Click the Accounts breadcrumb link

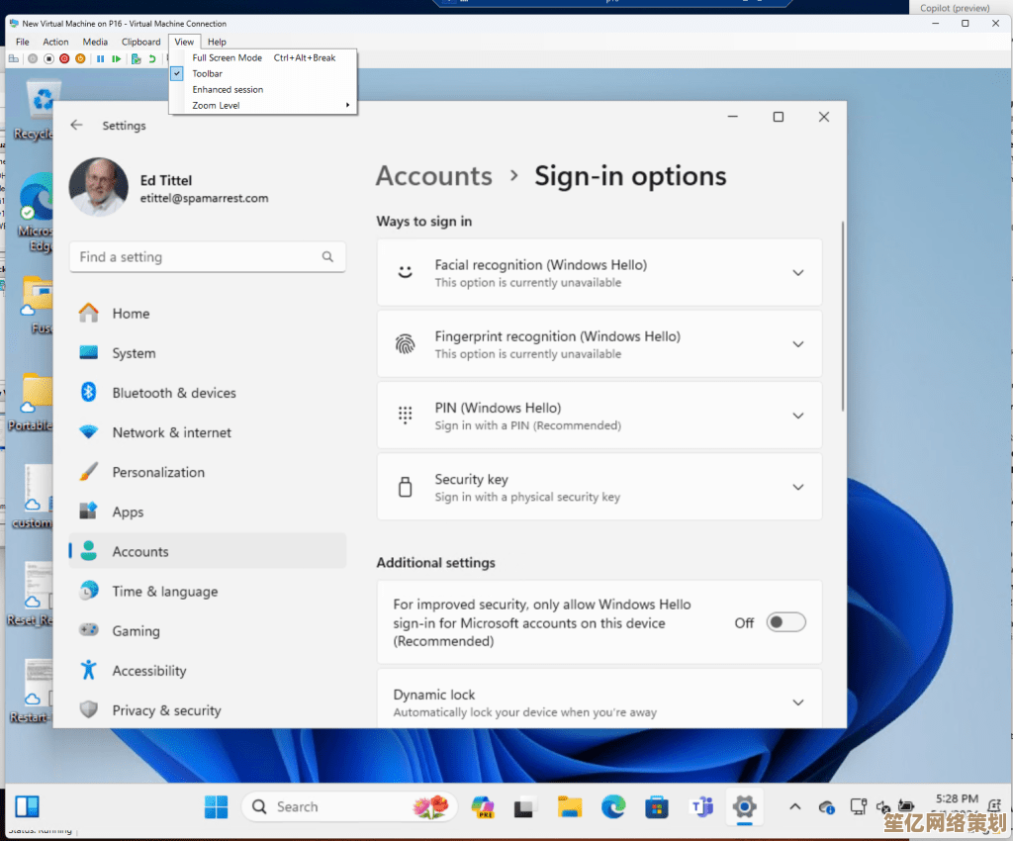pyautogui.click(x=433, y=176)
